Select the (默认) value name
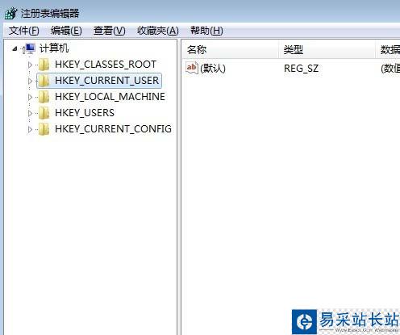 click(213, 69)
